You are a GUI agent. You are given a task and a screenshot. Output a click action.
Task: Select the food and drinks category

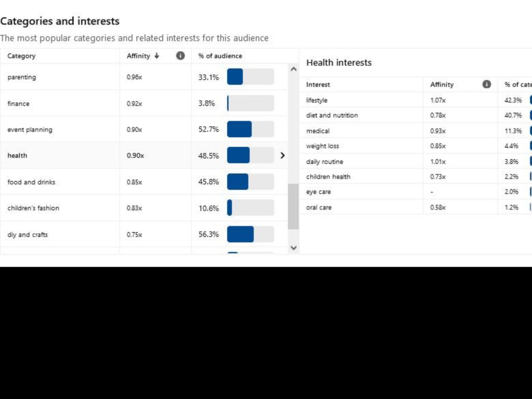click(x=144, y=182)
